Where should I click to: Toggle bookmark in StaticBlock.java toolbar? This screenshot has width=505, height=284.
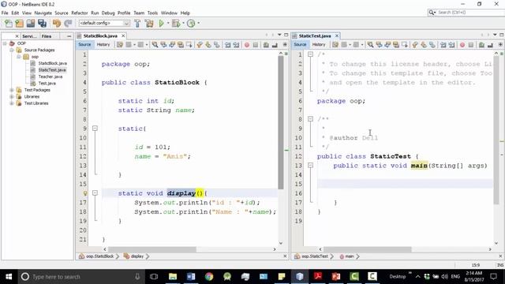point(217,45)
